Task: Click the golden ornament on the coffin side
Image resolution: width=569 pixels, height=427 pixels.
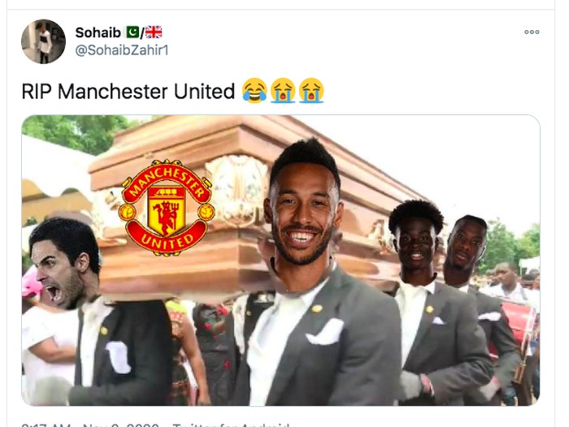Action: click(237, 188)
